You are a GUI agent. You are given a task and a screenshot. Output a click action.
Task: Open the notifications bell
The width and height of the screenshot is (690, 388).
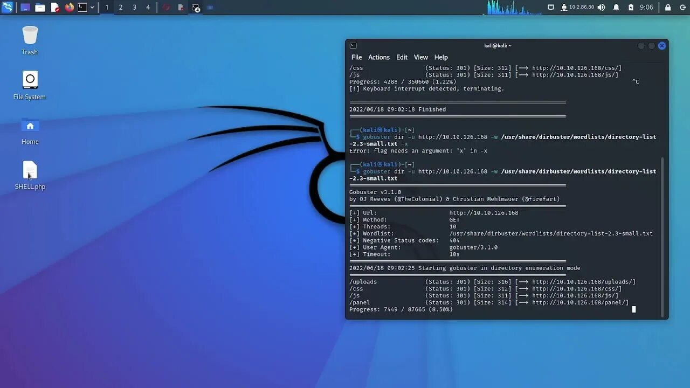tap(616, 8)
